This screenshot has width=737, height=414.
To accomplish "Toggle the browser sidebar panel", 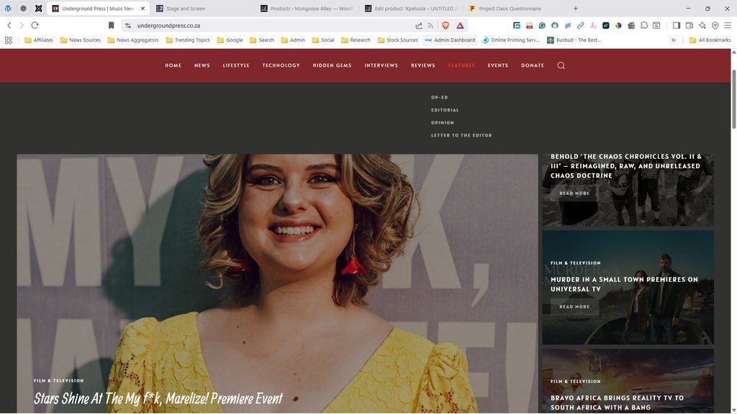I will coord(677,25).
